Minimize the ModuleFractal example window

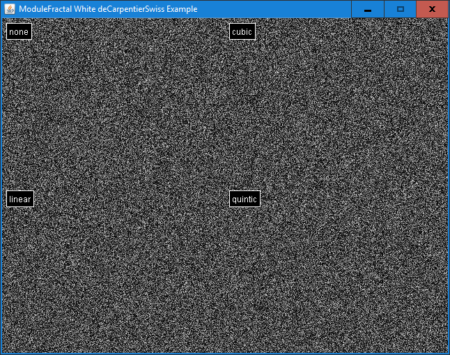click(367, 9)
